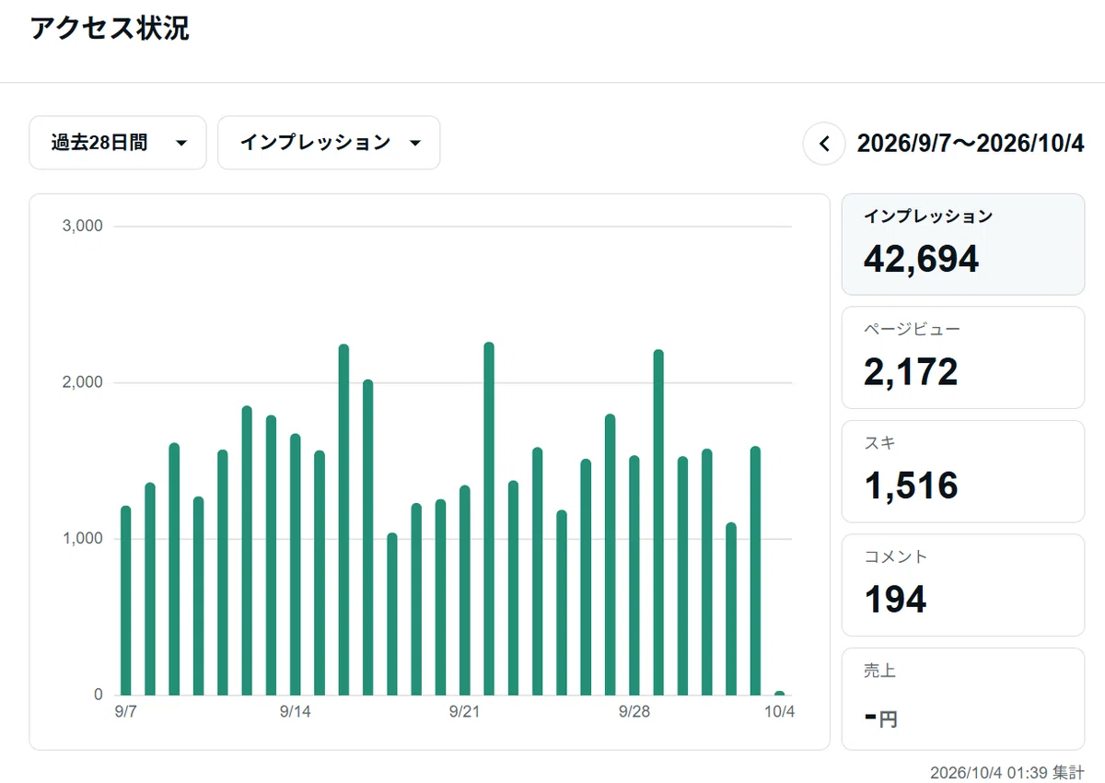The image size is (1105, 783).
Task: Open the インプレッション metric dropdown
Action: click(x=329, y=143)
